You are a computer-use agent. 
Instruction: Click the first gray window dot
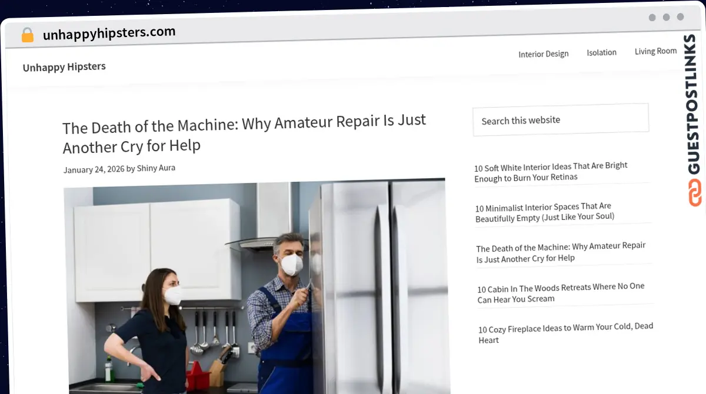click(652, 18)
